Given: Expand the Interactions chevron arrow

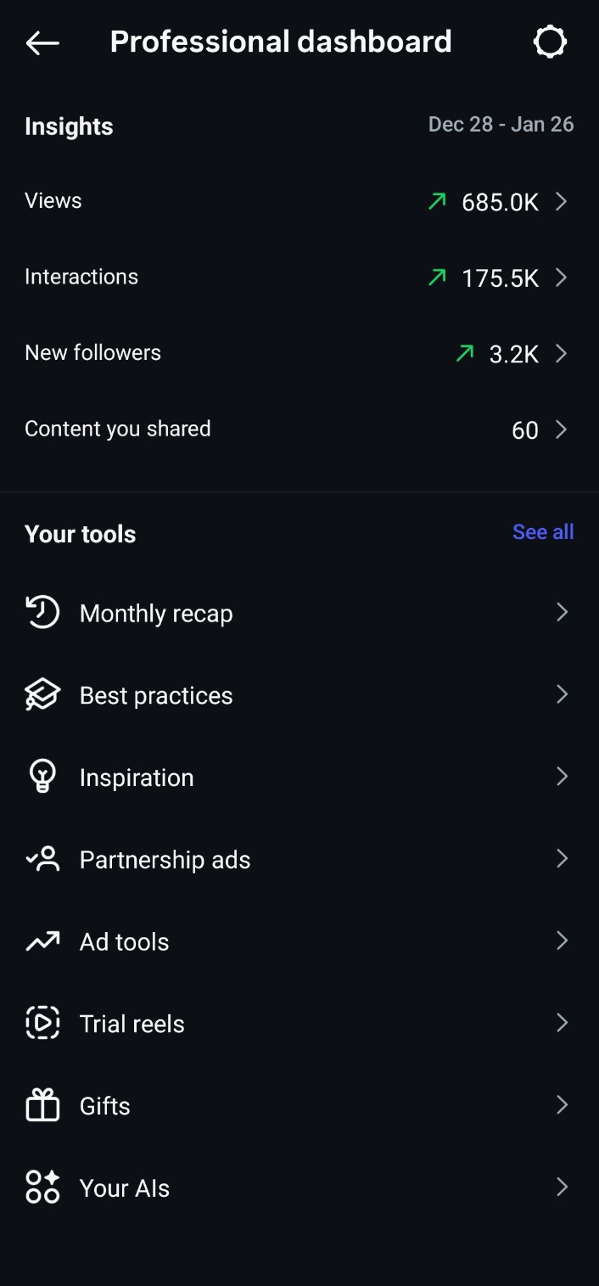Looking at the screenshot, I should coord(561,278).
